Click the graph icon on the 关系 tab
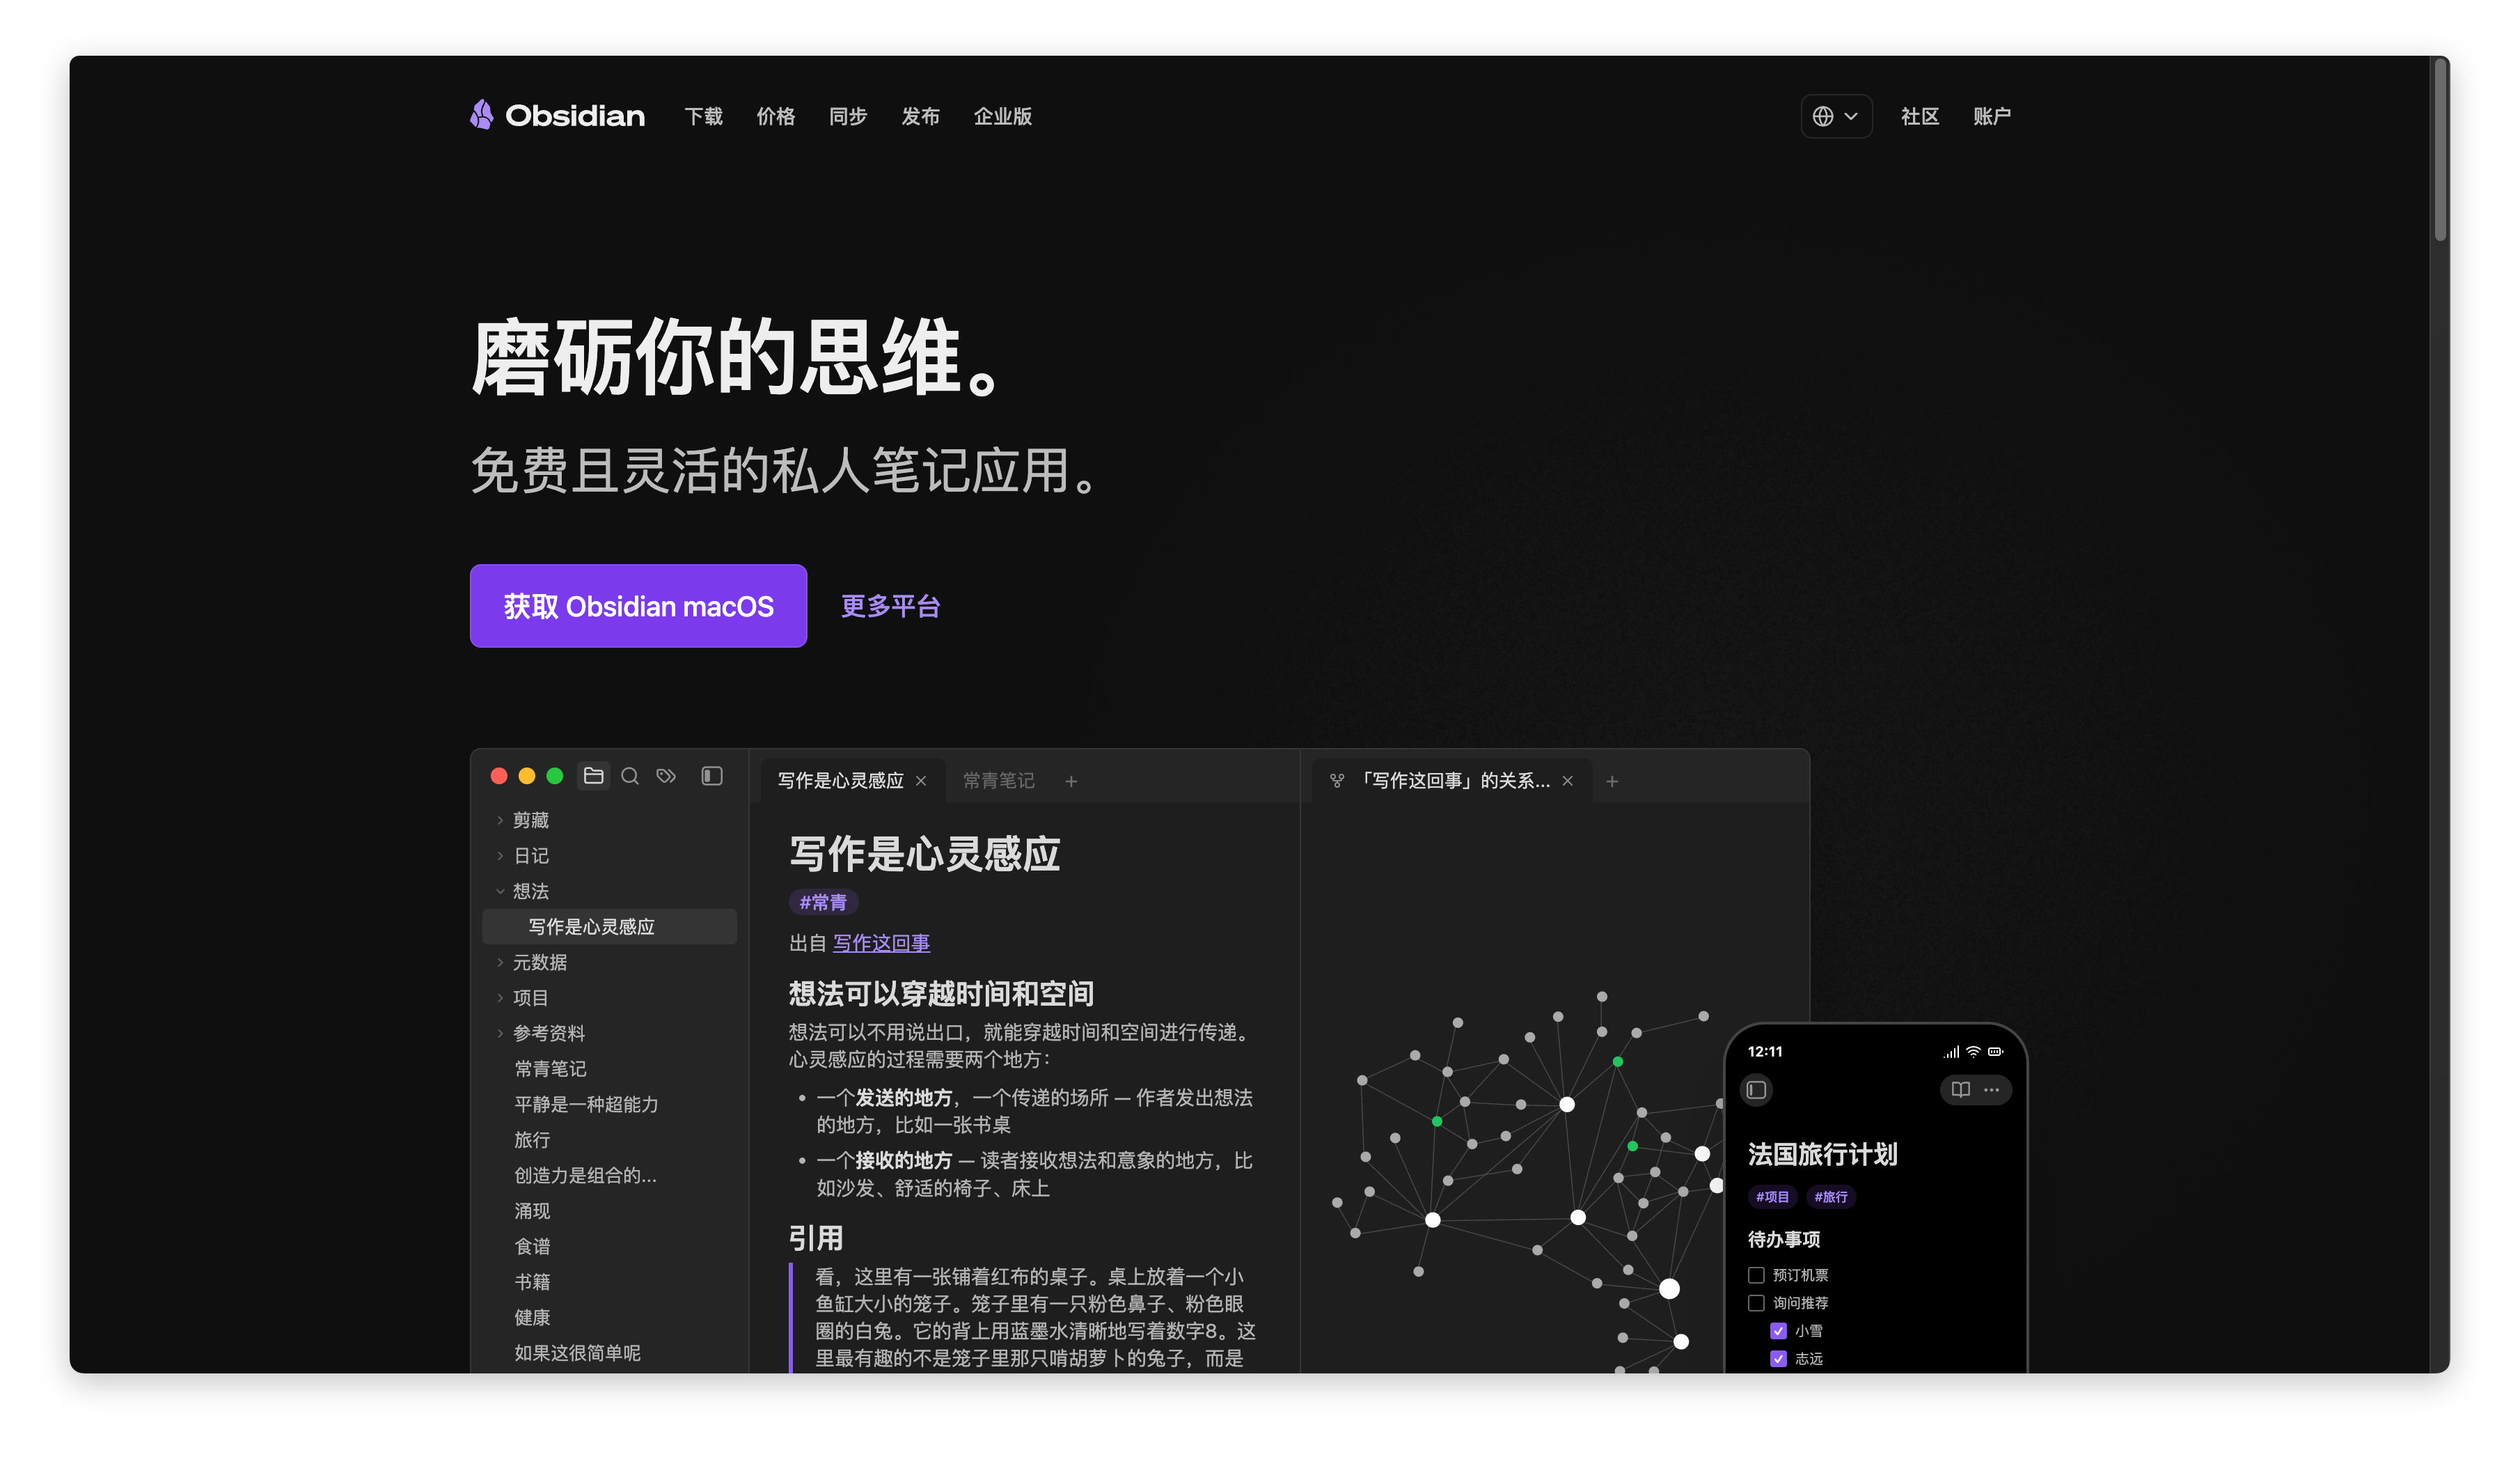 pos(1337,781)
